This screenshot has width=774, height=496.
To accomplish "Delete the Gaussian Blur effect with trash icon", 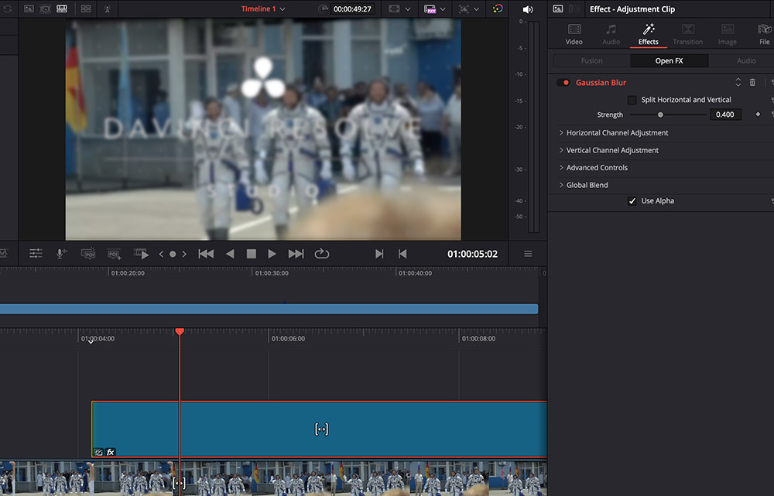I will [x=752, y=83].
